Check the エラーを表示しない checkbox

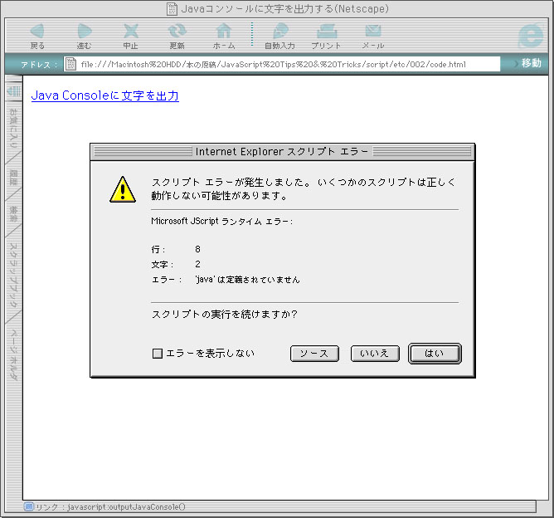[158, 354]
